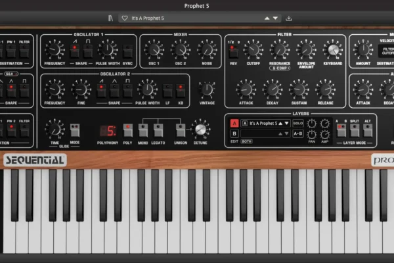Click the A+B layers button

click(x=298, y=133)
